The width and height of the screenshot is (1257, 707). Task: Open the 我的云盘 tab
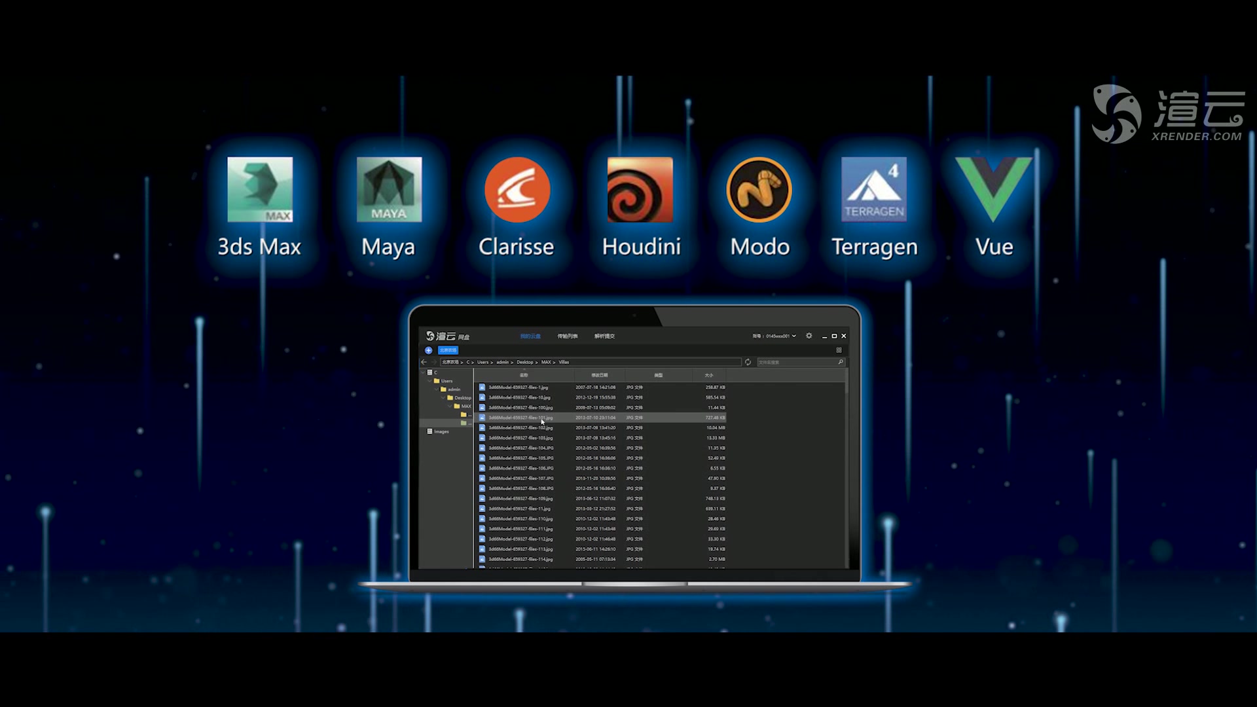(x=530, y=336)
